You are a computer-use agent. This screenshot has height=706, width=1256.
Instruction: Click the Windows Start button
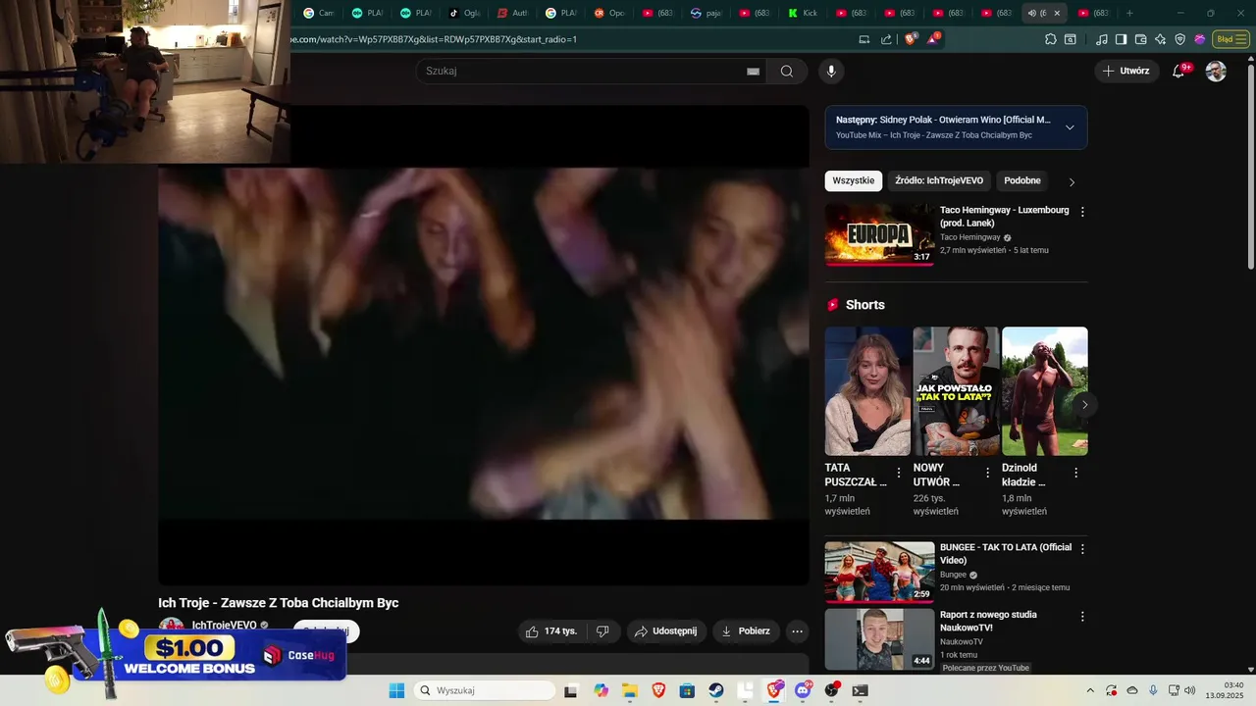coord(396,690)
